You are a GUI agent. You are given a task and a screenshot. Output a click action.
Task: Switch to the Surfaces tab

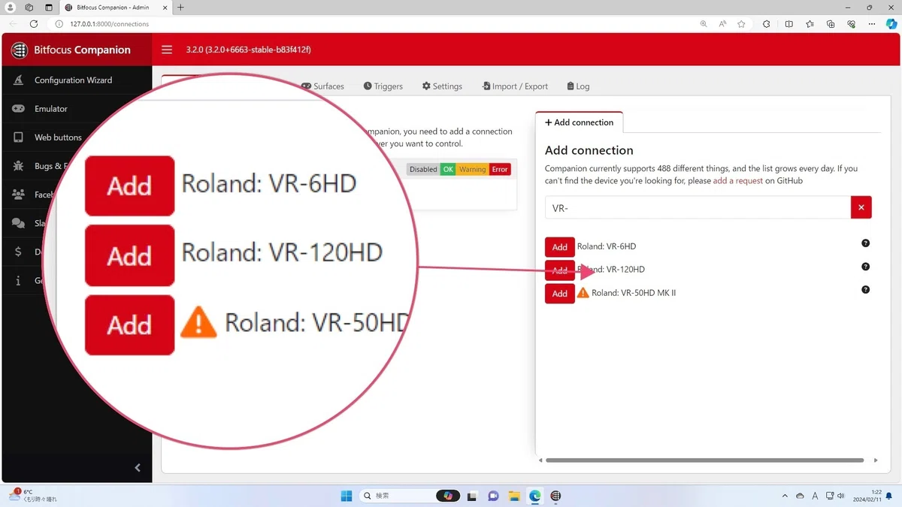(x=322, y=86)
